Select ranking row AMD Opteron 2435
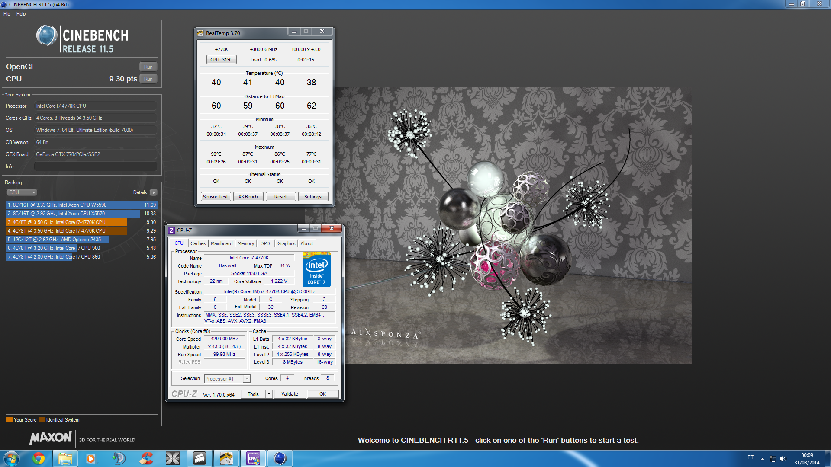The width and height of the screenshot is (831, 467). tap(82, 240)
